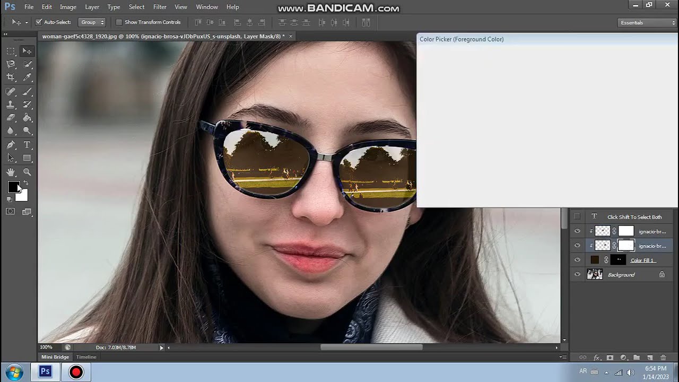Toggle Quick Mask mode
Screen dimensions: 679x382
pyautogui.click(x=10, y=212)
